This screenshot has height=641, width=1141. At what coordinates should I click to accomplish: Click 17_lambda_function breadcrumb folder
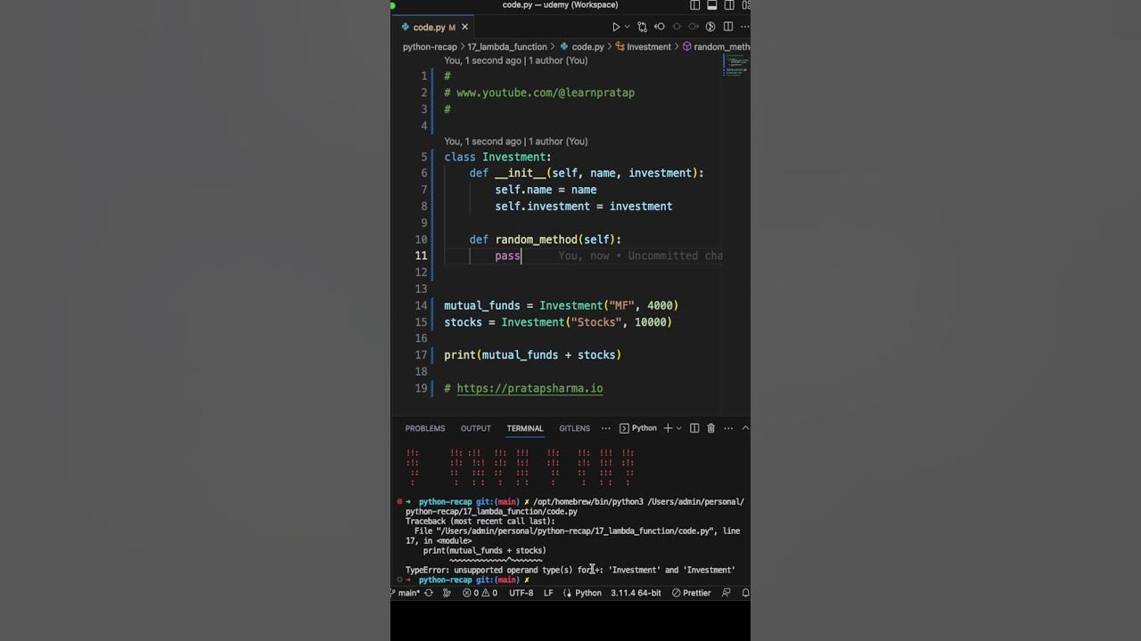pyautogui.click(x=507, y=47)
